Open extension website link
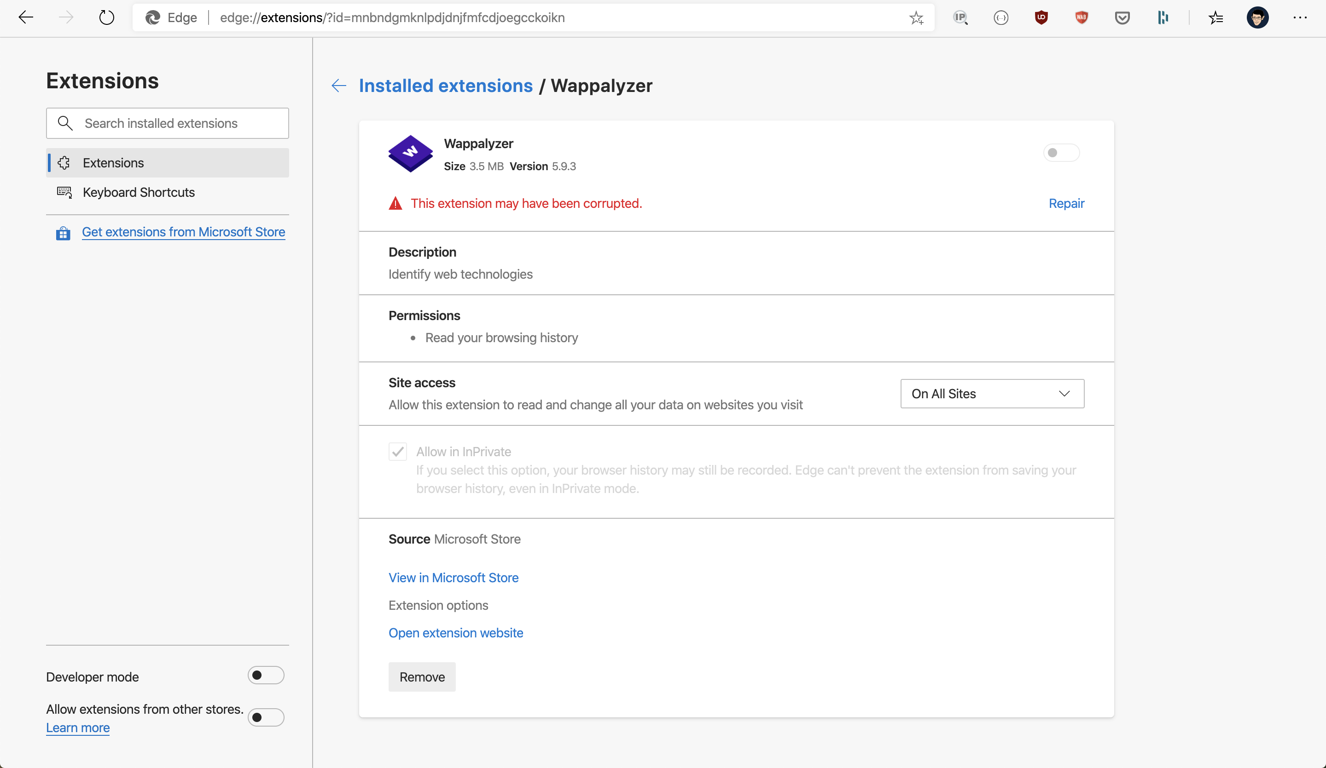The image size is (1326, 768). [x=456, y=633]
